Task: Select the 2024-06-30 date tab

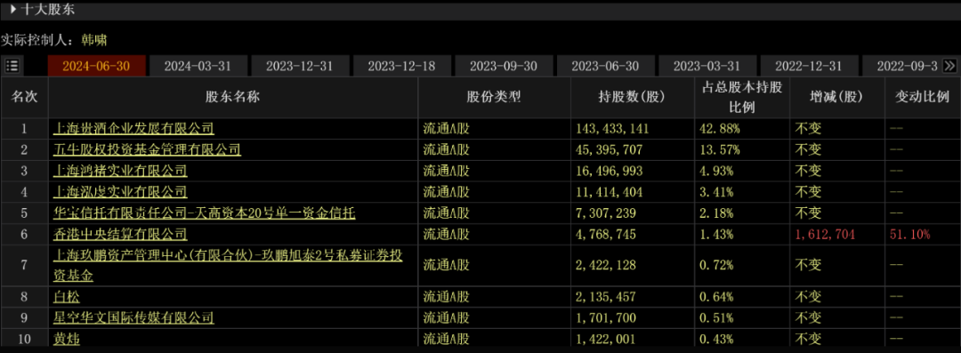Action: [x=97, y=66]
